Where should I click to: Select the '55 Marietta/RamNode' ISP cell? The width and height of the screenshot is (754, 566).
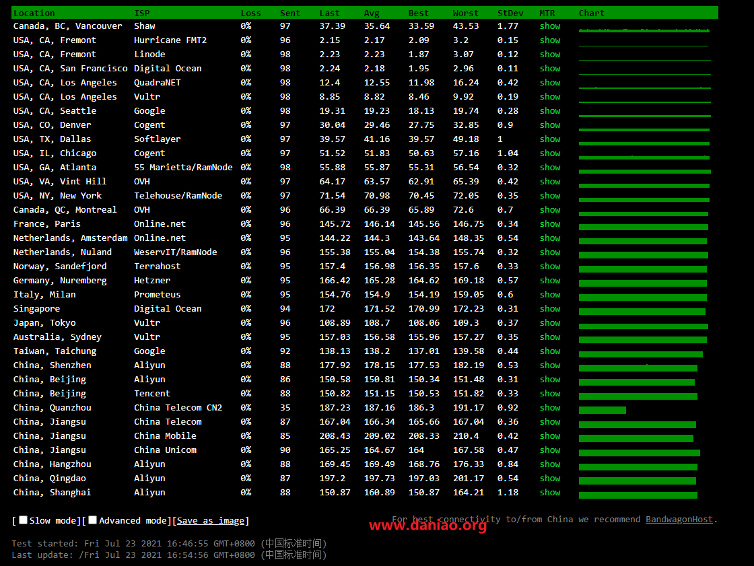183,168
